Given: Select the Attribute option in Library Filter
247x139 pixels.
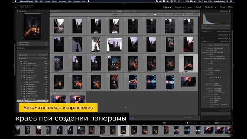Looking at the screenshot, I should (x=119, y=11).
